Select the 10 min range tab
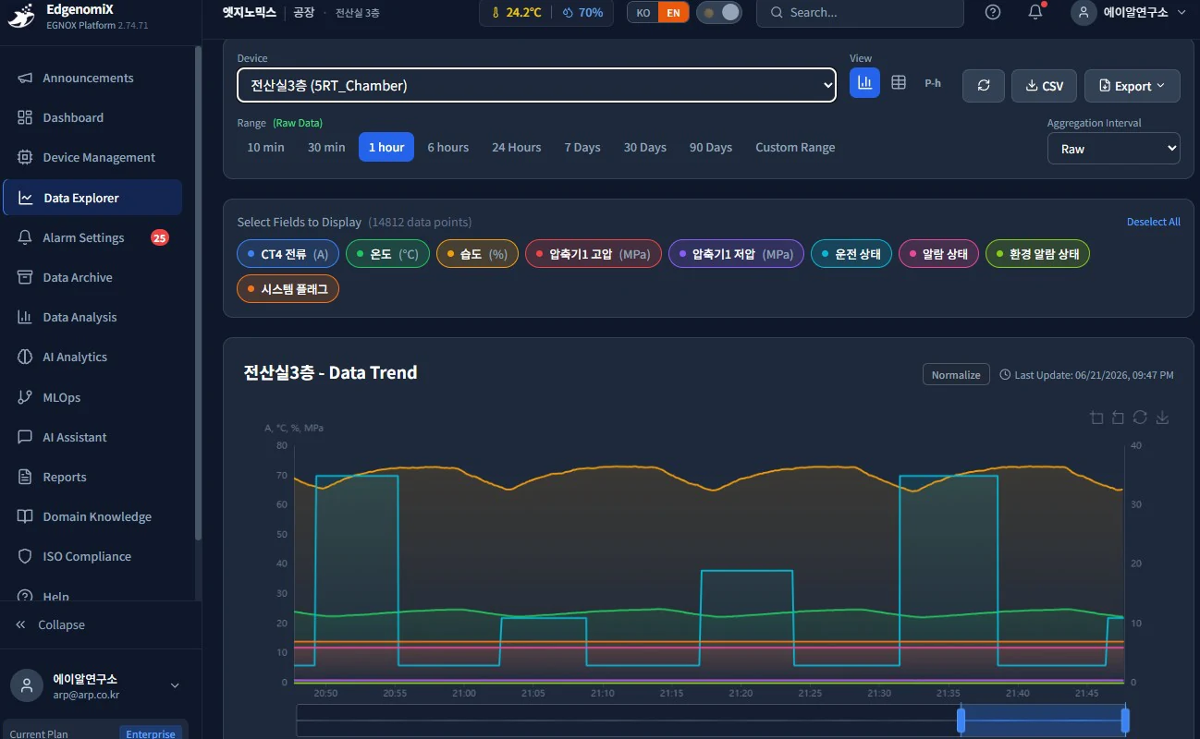The width and height of the screenshot is (1200, 739). point(265,148)
